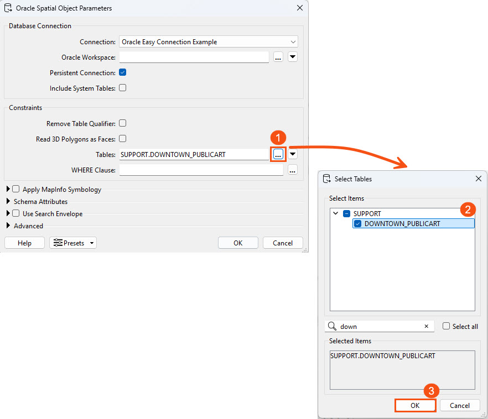The image size is (488, 419).
Task: Confirm selection with OK in Select Tables
Action: [x=415, y=405]
